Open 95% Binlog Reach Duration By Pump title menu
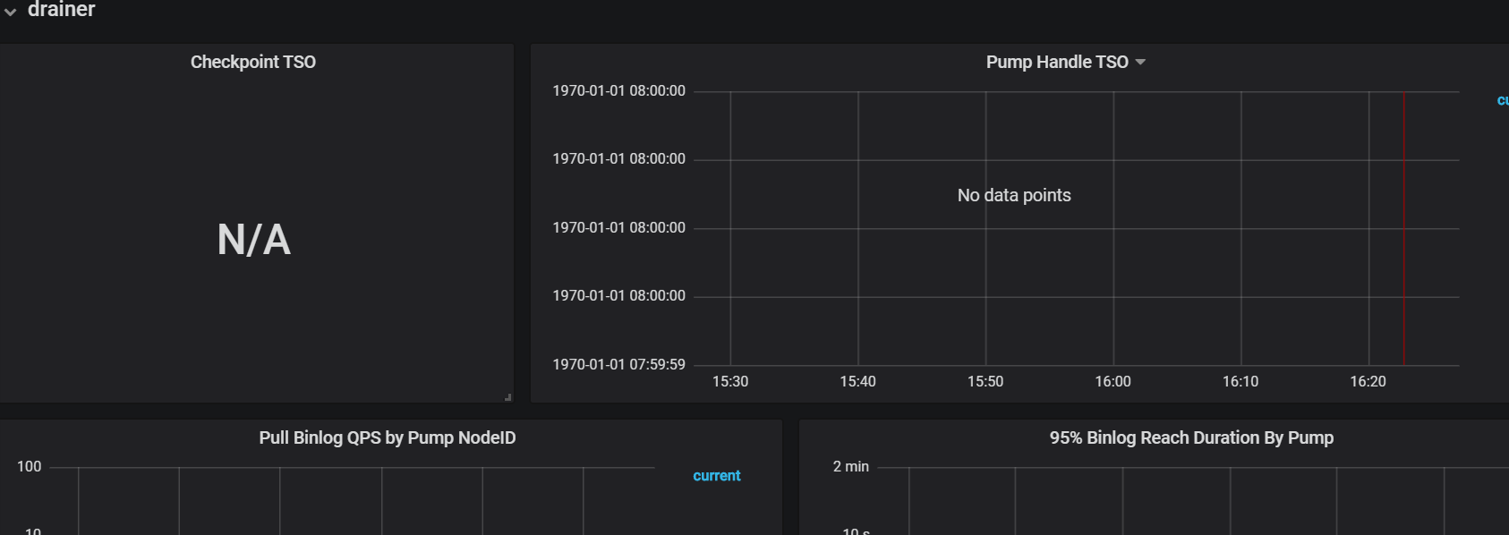The height and width of the screenshot is (535, 1509). (1190, 437)
